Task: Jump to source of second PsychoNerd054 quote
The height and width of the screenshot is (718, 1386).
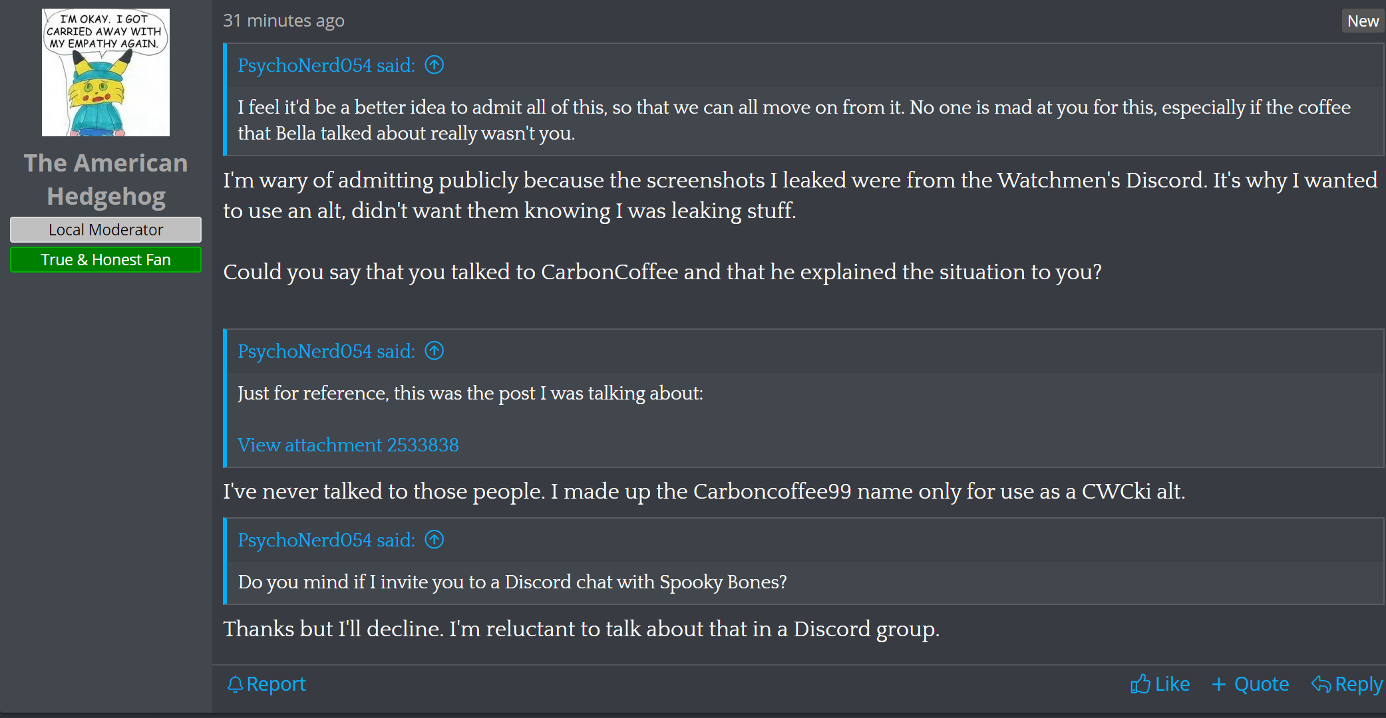Action: coord(433,350)
